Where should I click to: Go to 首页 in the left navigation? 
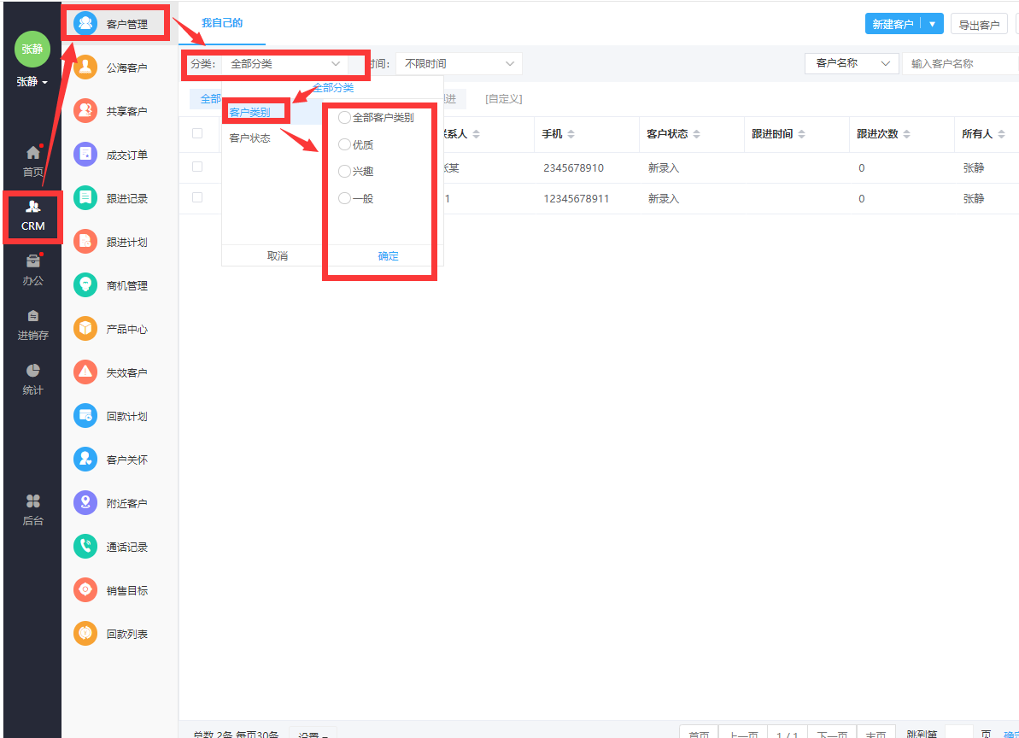coord(32,161)
